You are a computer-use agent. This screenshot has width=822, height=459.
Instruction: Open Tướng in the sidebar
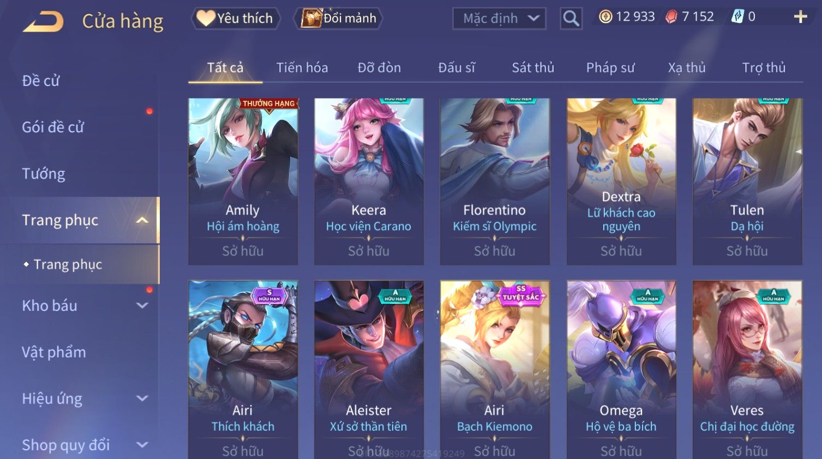44,174
